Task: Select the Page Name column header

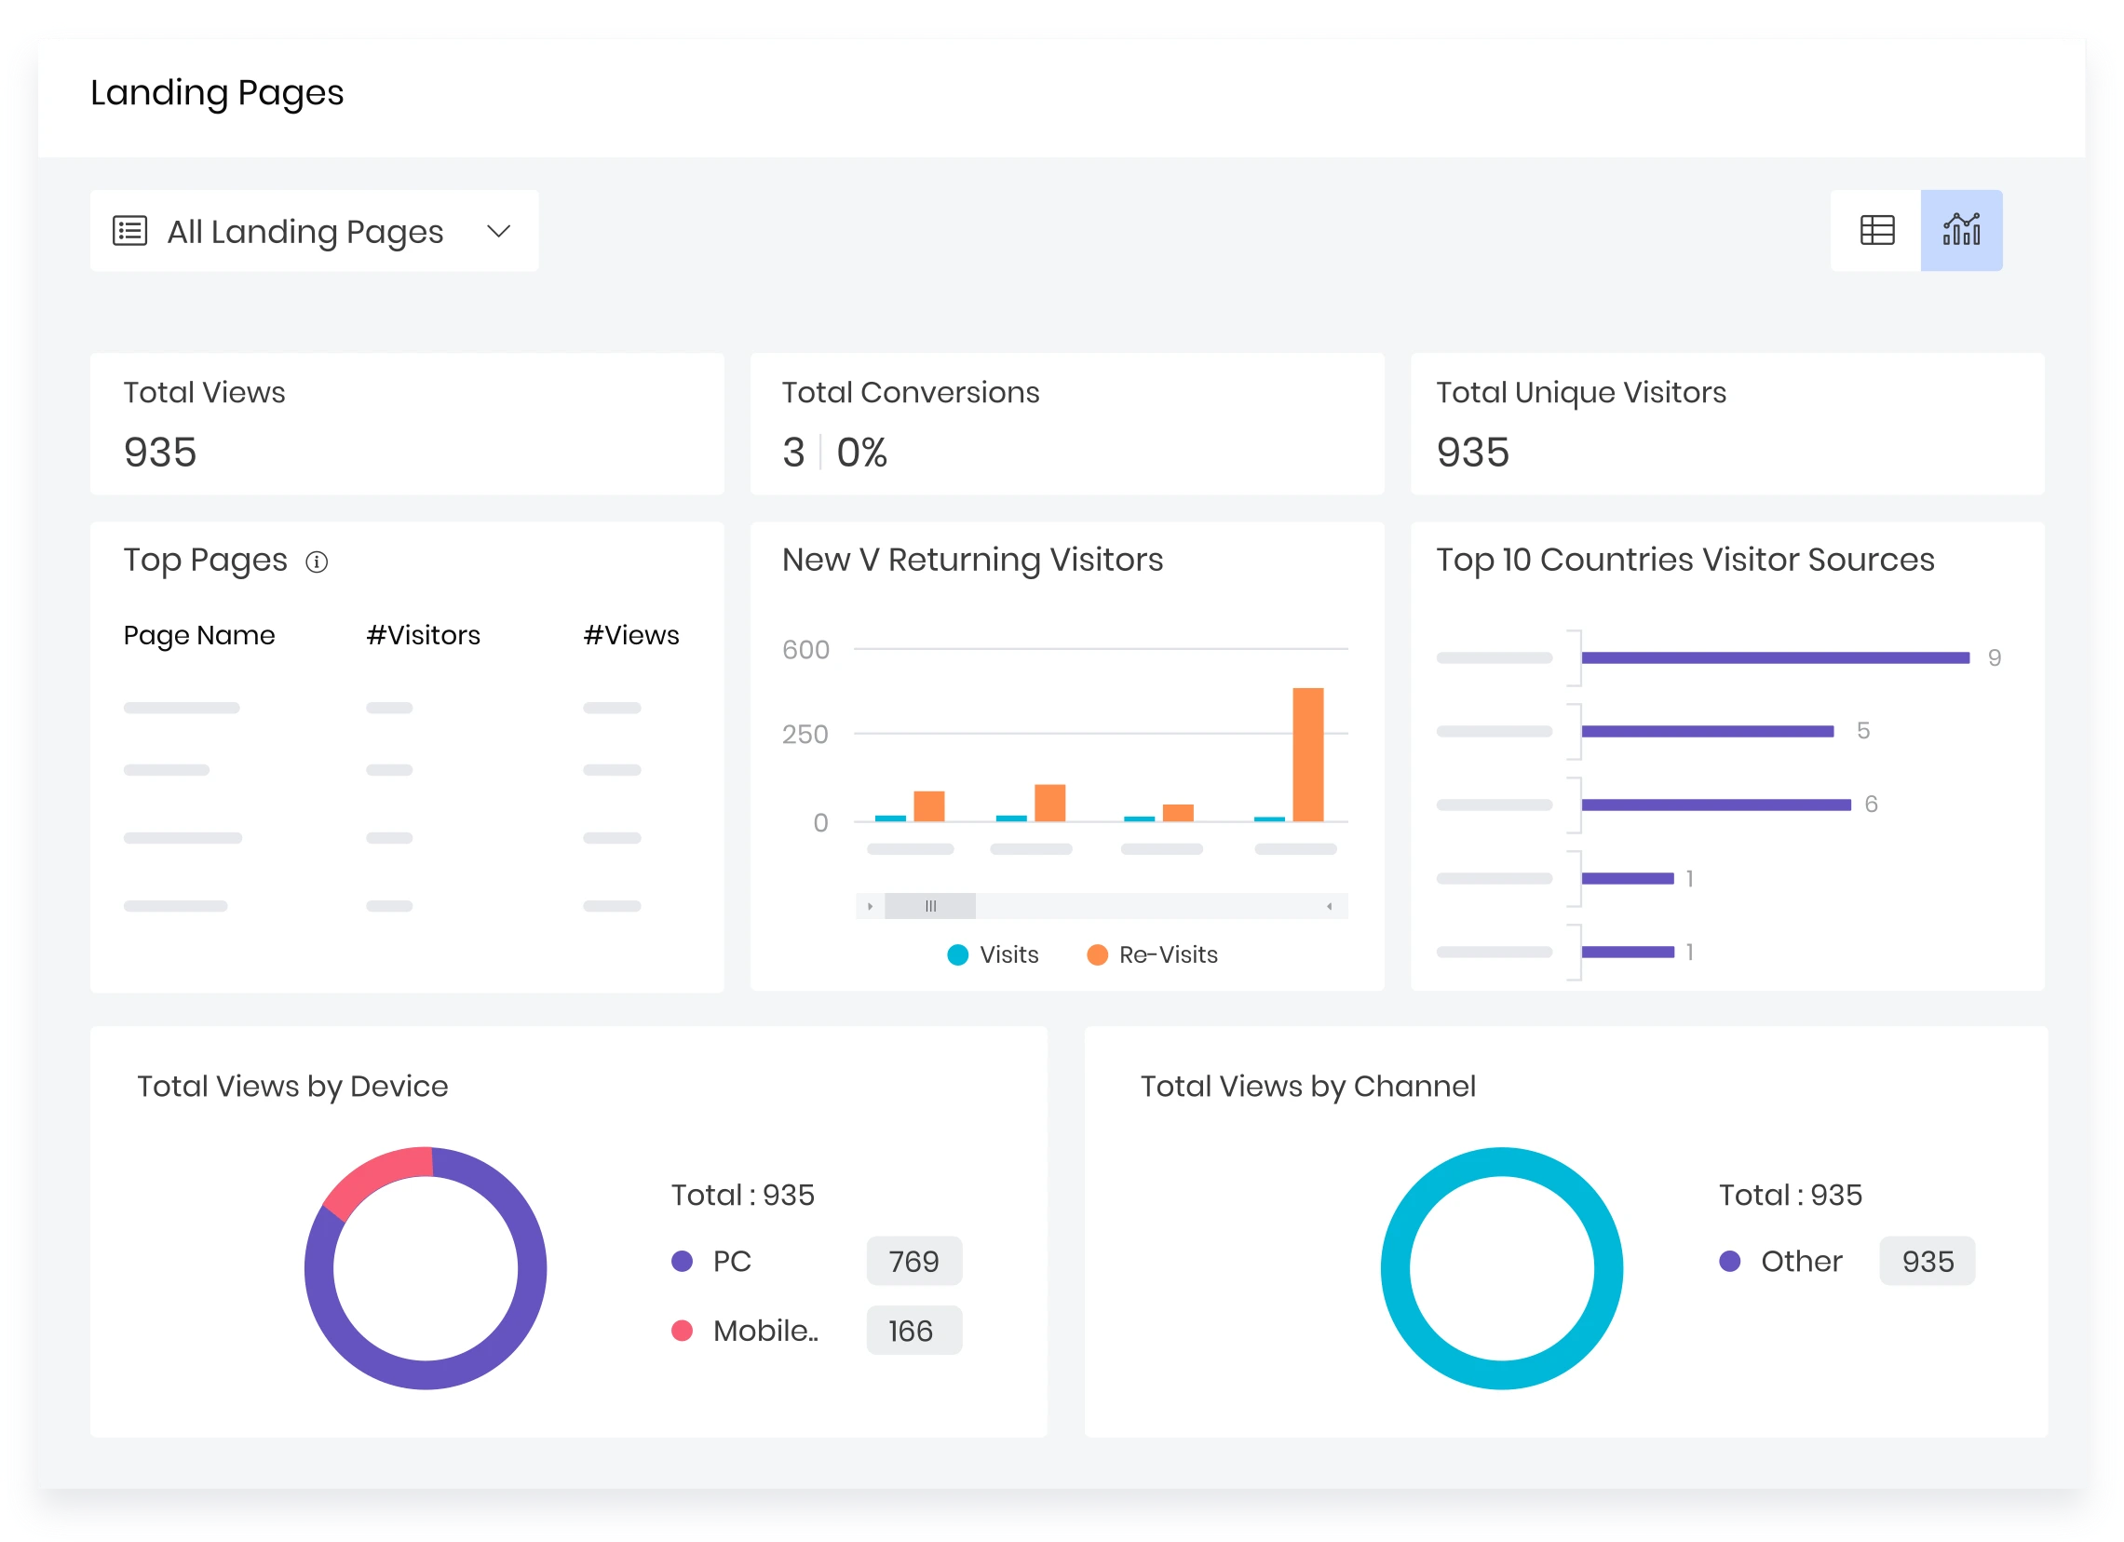Action: click(198, 635)
